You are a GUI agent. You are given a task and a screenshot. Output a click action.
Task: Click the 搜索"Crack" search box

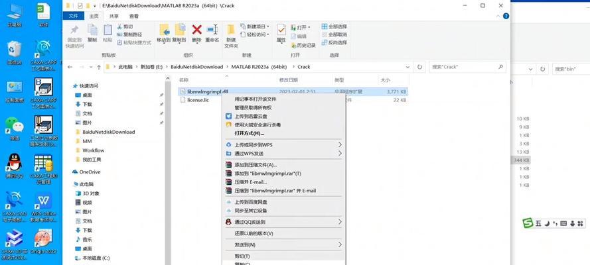pos(467,67)
